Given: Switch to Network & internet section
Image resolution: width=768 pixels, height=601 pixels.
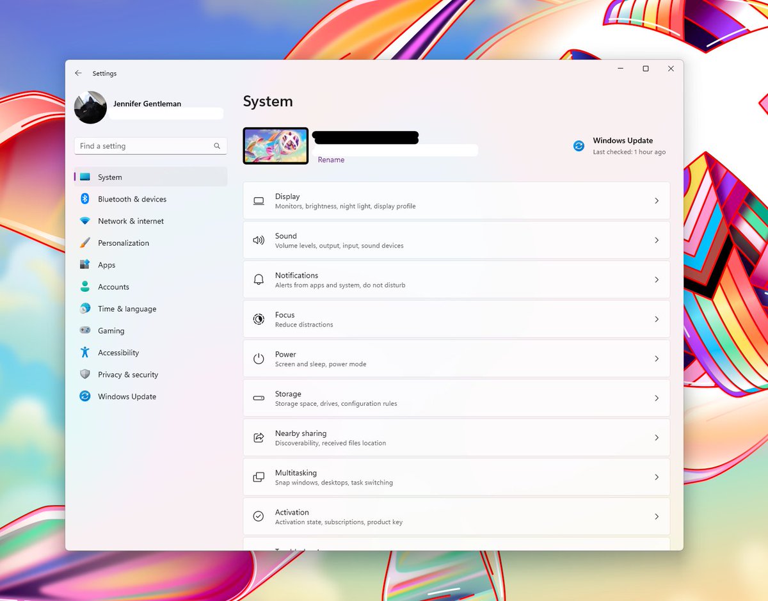Looking at the screenshot, I should [x=151, y=221].
